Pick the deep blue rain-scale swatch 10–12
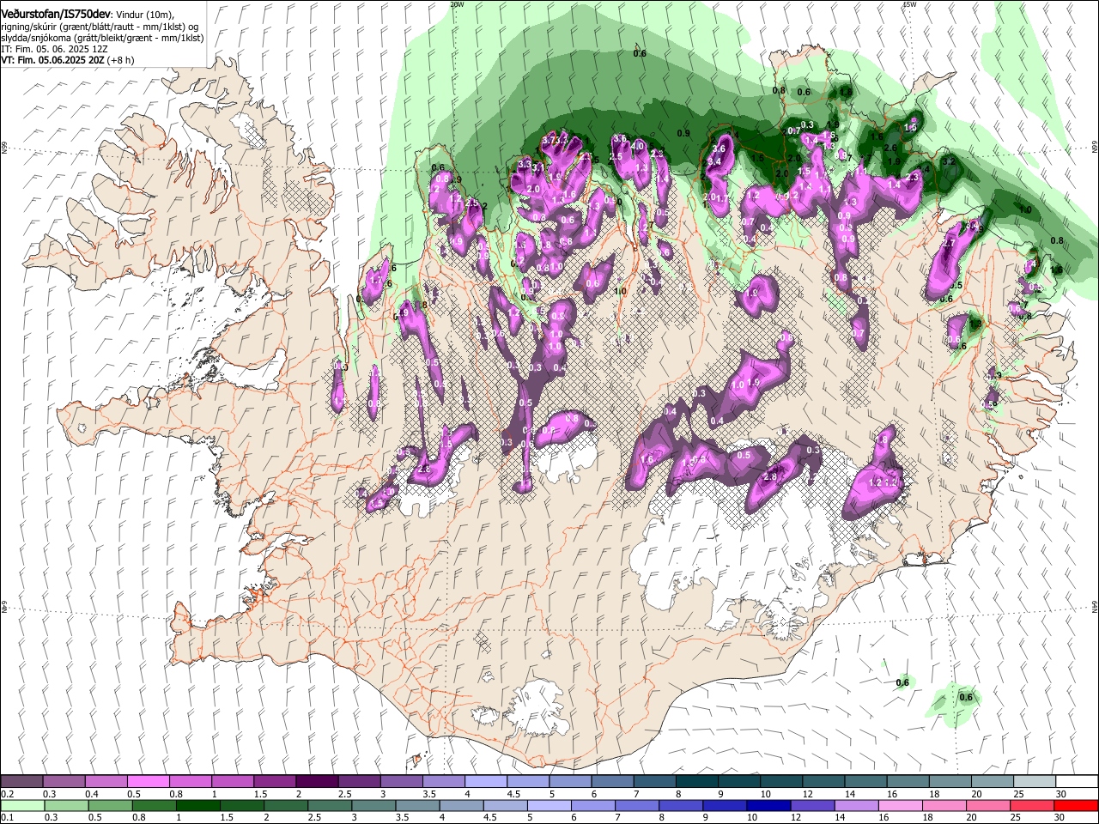The image size is (1099, 824). (768, 805)
